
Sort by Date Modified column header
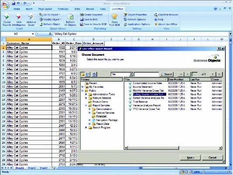(x=178, y=79)
